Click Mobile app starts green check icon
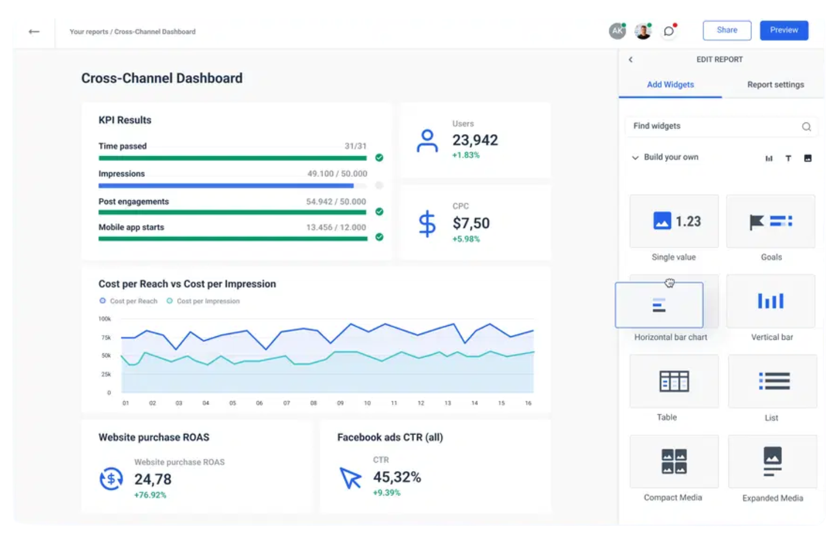This screenshot has width=835, height=557. pos(379,237)
